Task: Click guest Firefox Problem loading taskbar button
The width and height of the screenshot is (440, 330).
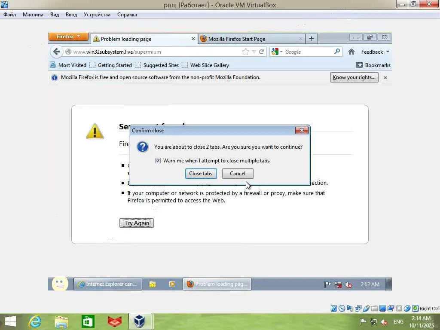Action: 217,284
